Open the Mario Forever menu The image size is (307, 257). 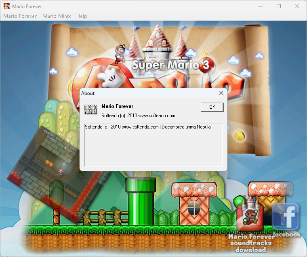tap(20, 16)
